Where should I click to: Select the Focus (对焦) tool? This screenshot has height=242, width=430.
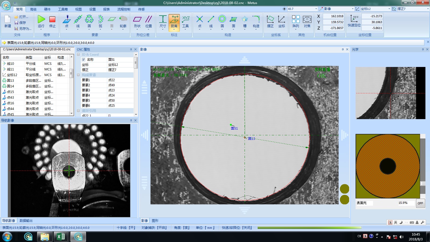[x=307, y=19]
